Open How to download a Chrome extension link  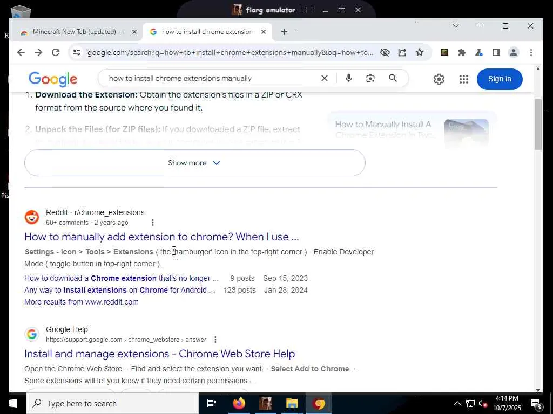122,278
